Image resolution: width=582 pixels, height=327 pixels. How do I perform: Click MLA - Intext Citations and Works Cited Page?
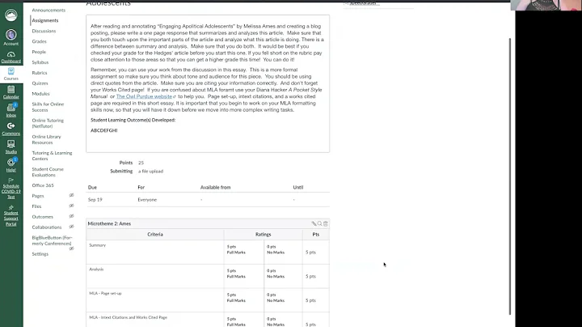[x=154, y=320]
